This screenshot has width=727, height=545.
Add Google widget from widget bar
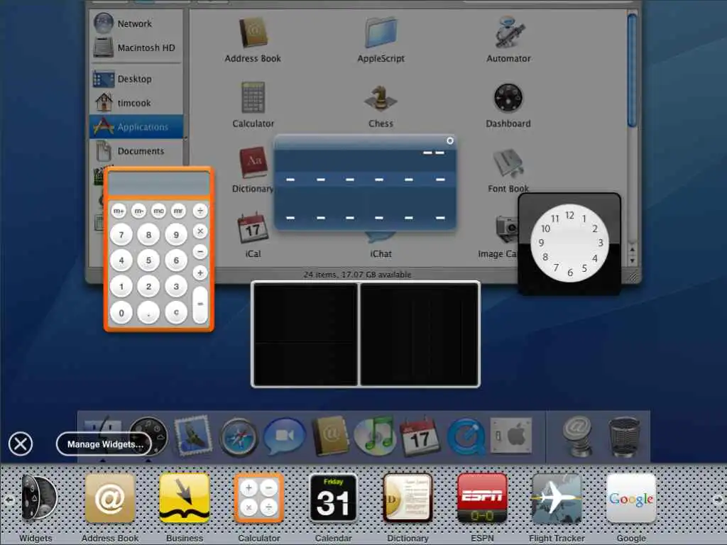631,498
